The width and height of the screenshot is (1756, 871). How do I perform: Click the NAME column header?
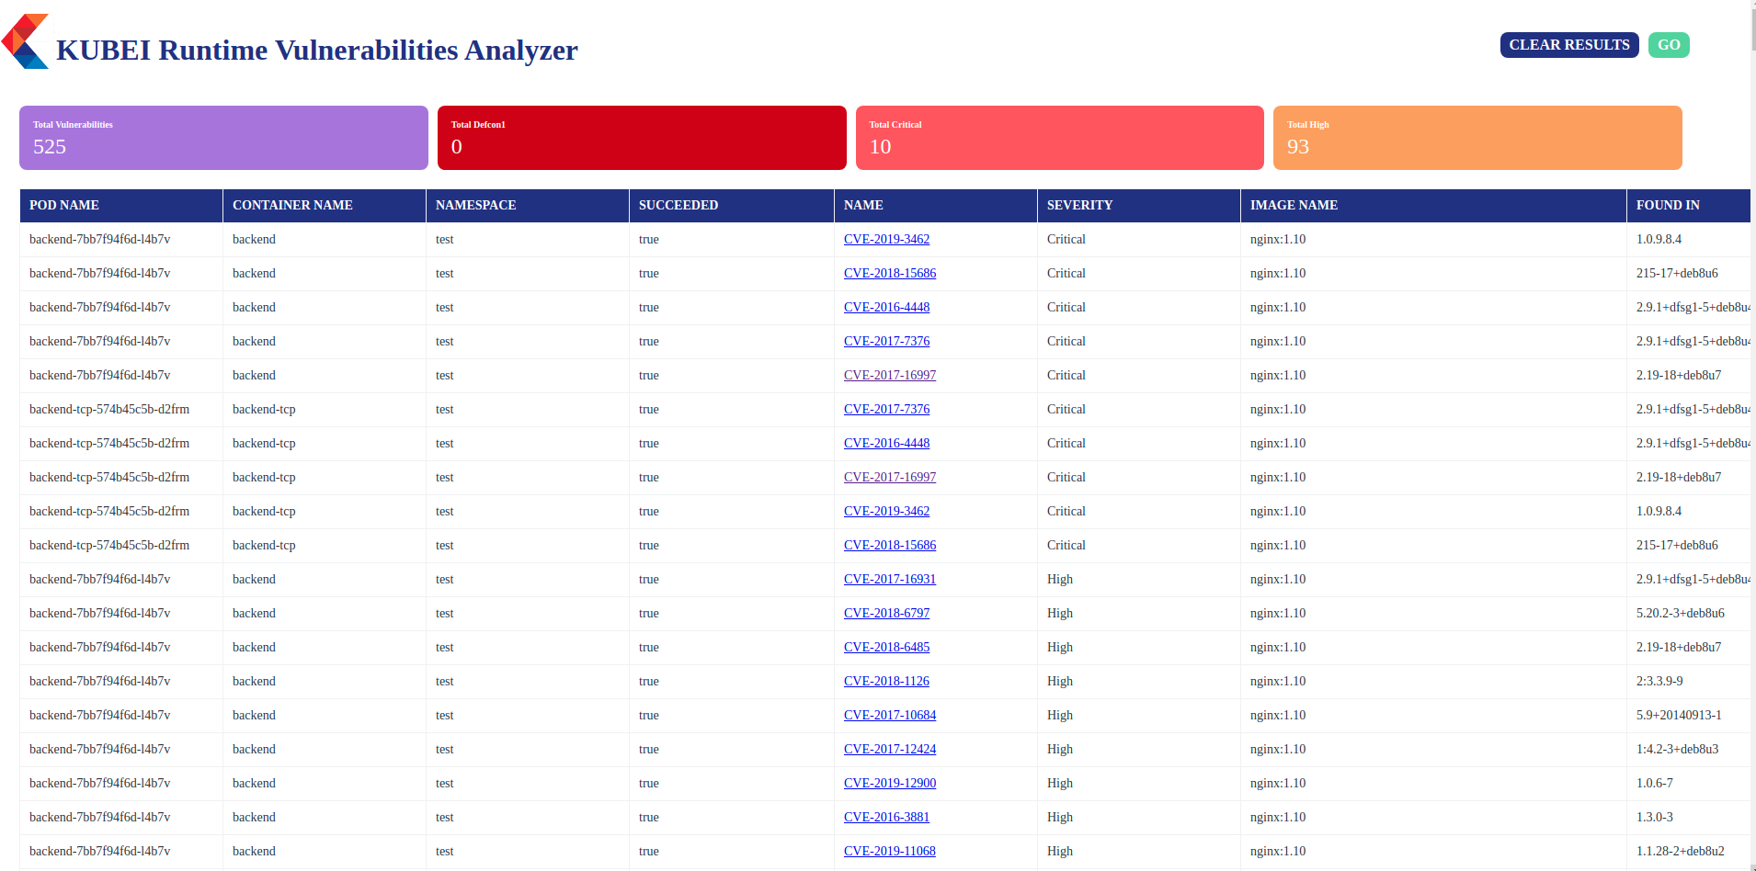click(936, 206)
